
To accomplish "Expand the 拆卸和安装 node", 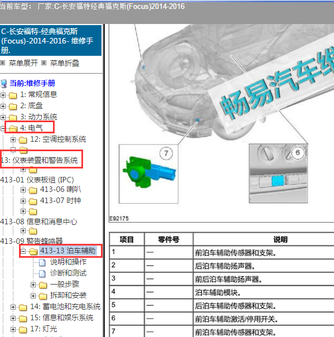I will (x=33, y=296).
